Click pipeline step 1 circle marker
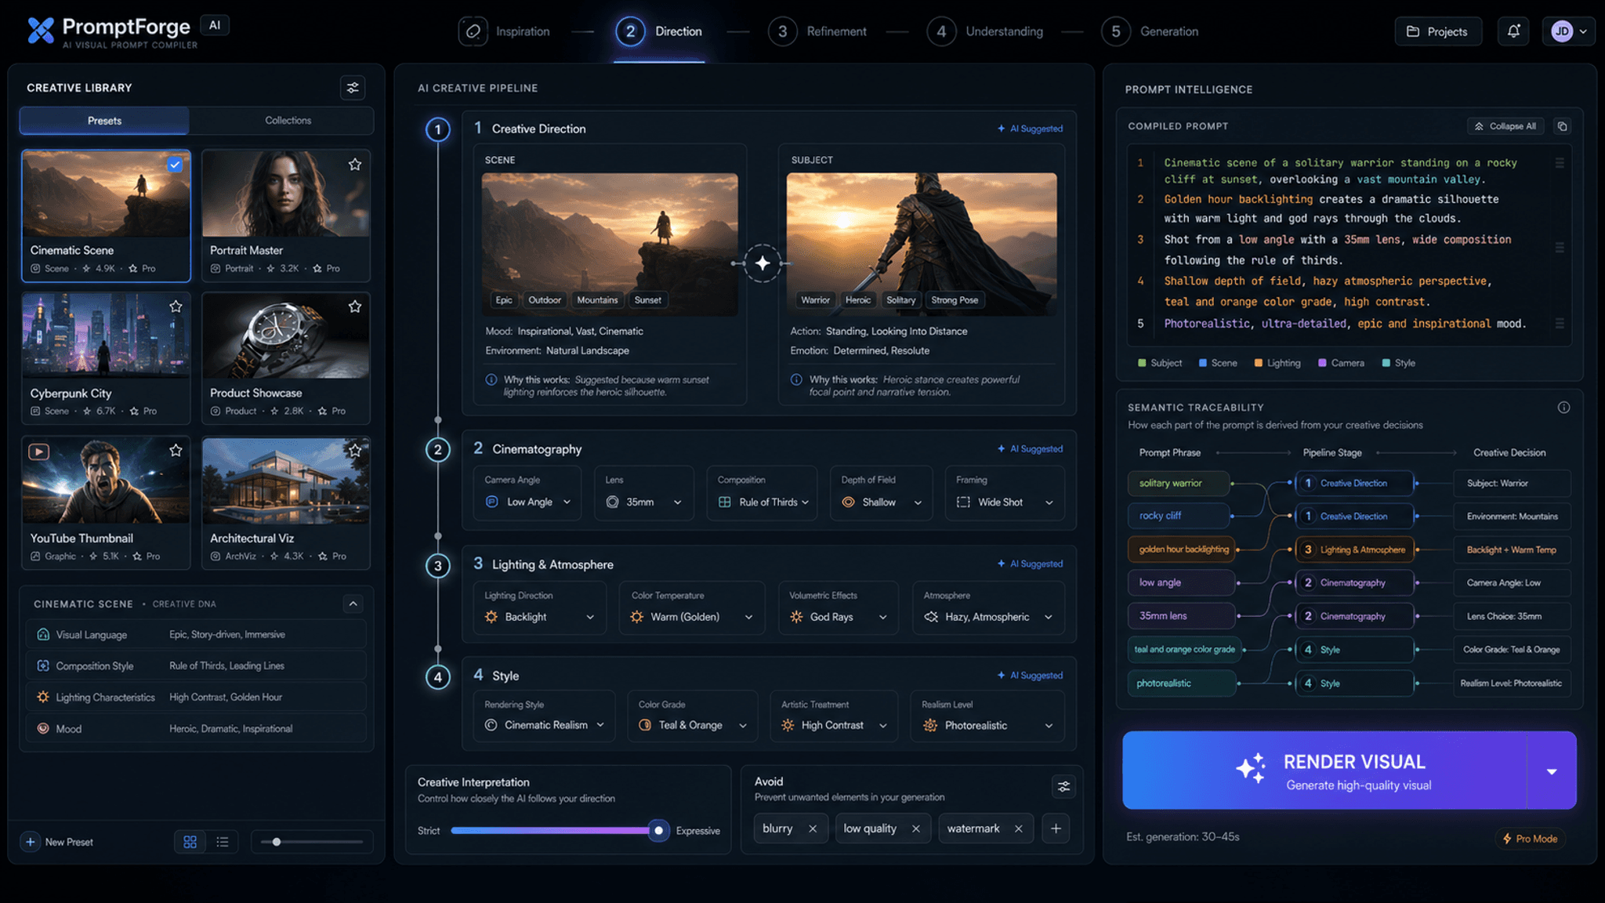This screenshot has width=1605, height=903. [437, 129]
